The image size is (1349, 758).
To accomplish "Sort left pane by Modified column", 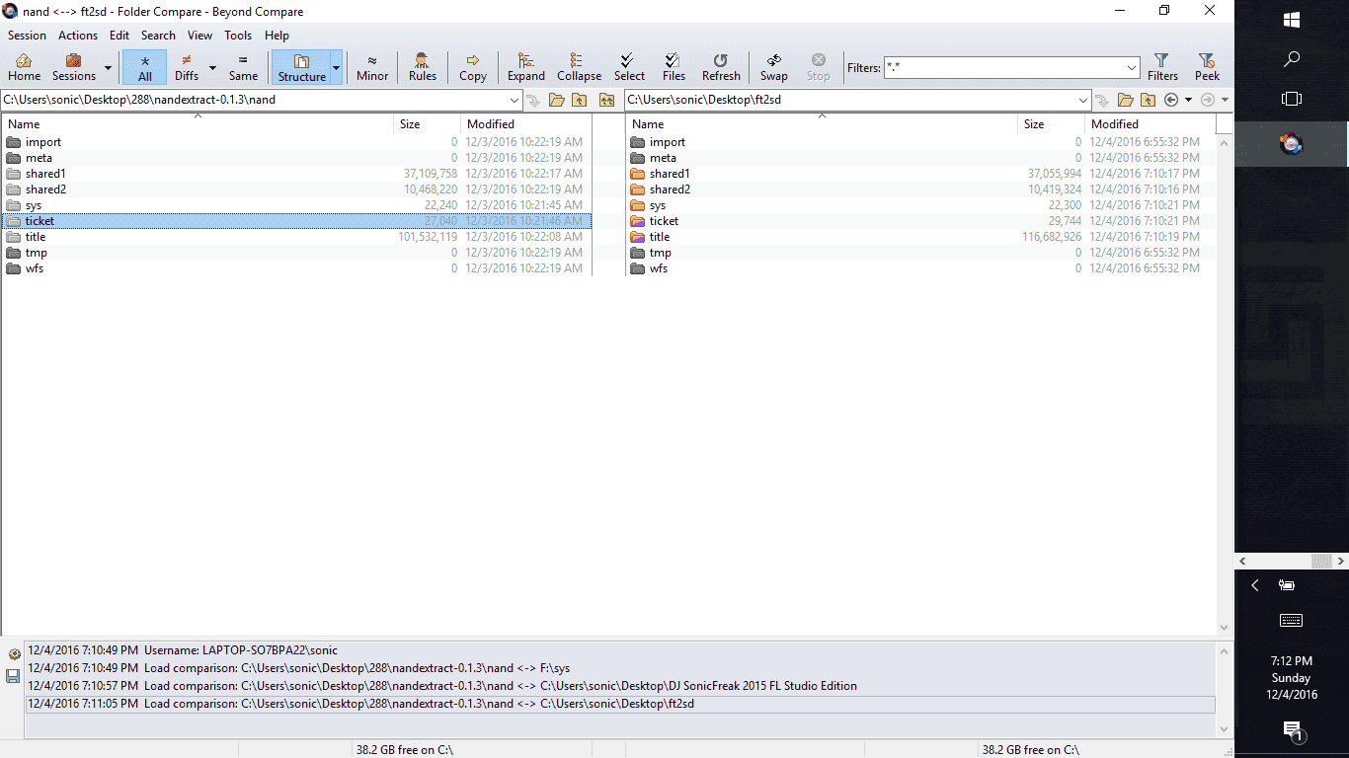I will click(x=526, y=124).
